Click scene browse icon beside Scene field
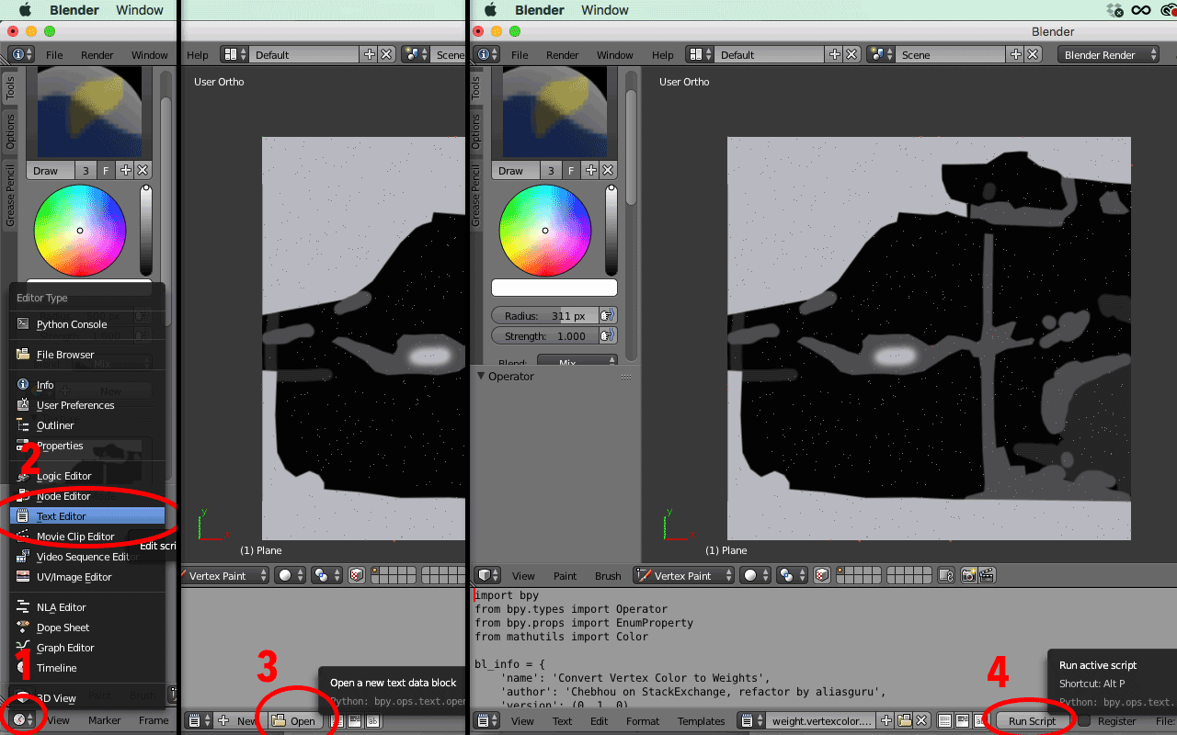Viewport: 1177px width, 735px height. [x=881, y=55]
